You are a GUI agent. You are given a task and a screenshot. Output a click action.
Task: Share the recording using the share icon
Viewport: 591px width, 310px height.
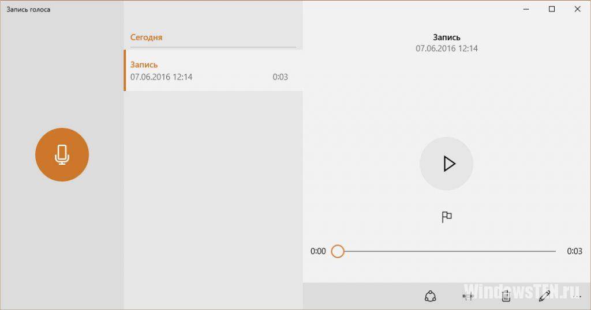pyautogui.click(x=430, y=296)
